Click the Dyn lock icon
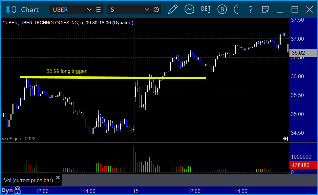This screenshot has height=195, width=318. [x=18, y=190]
